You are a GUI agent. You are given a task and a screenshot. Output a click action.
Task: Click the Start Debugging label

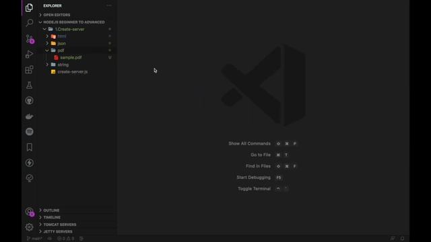click(253, 177)
